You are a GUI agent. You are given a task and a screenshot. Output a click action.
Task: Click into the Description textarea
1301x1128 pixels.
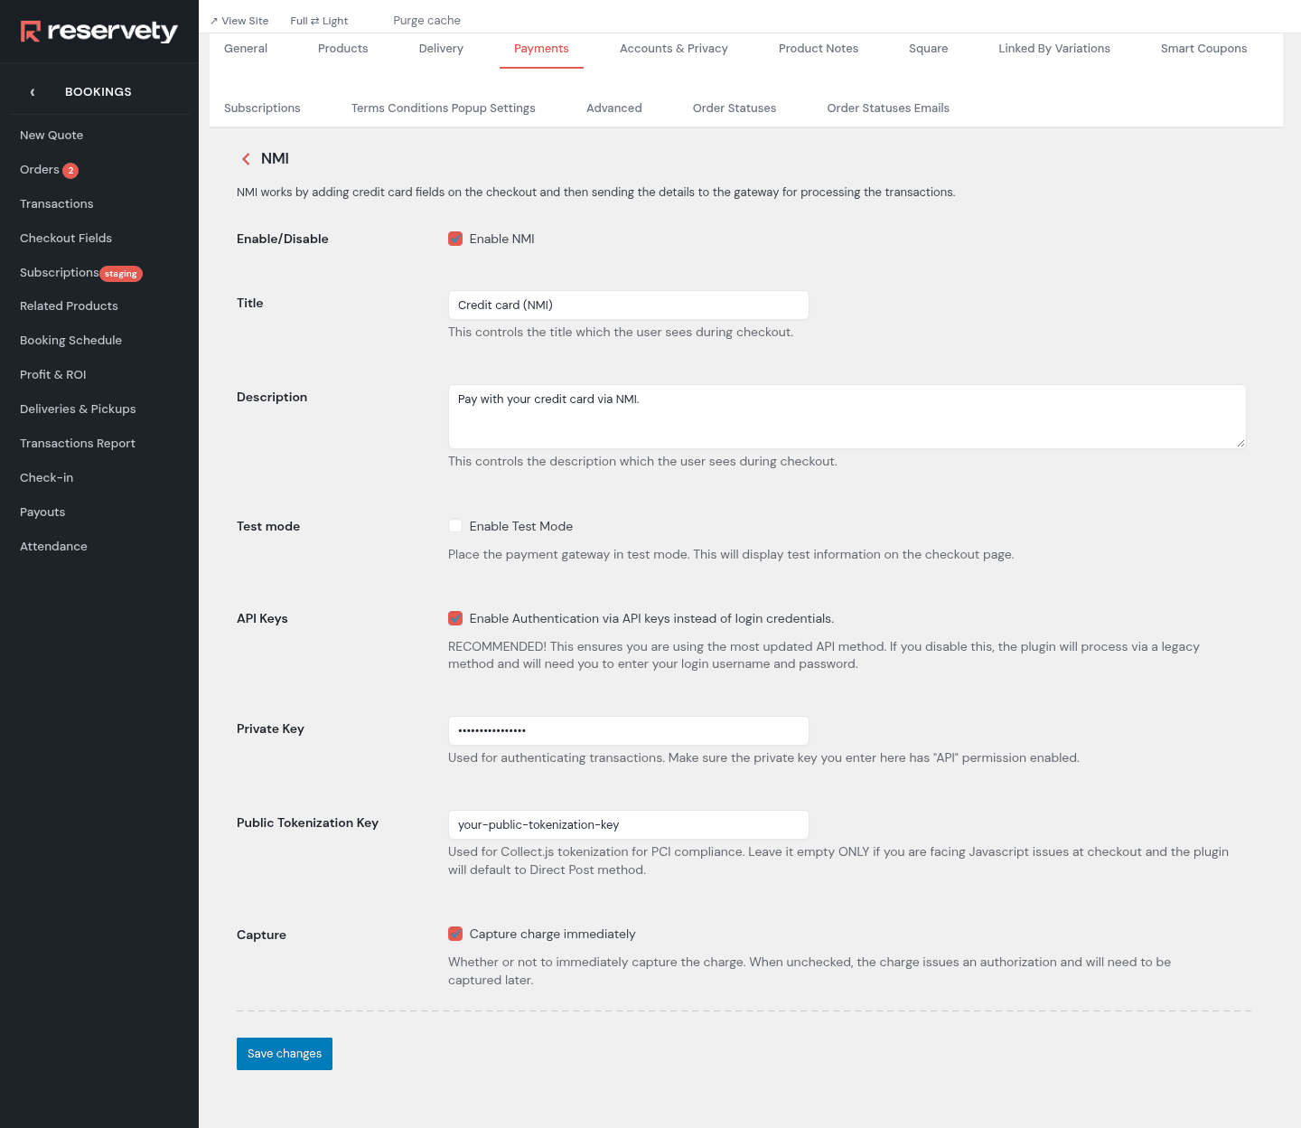(x=847, y=417)
